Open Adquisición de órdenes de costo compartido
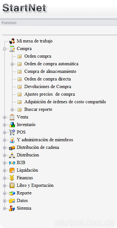117x228 pixels. point(65,102)
